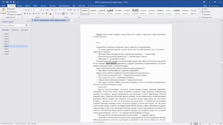223x125 pixels.
Task: Copy selection using the Копировать button
Action: coord(12,11)
